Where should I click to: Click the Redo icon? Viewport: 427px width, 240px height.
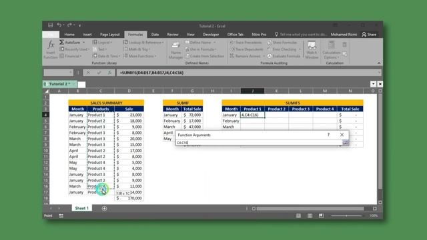click(69, 25)
